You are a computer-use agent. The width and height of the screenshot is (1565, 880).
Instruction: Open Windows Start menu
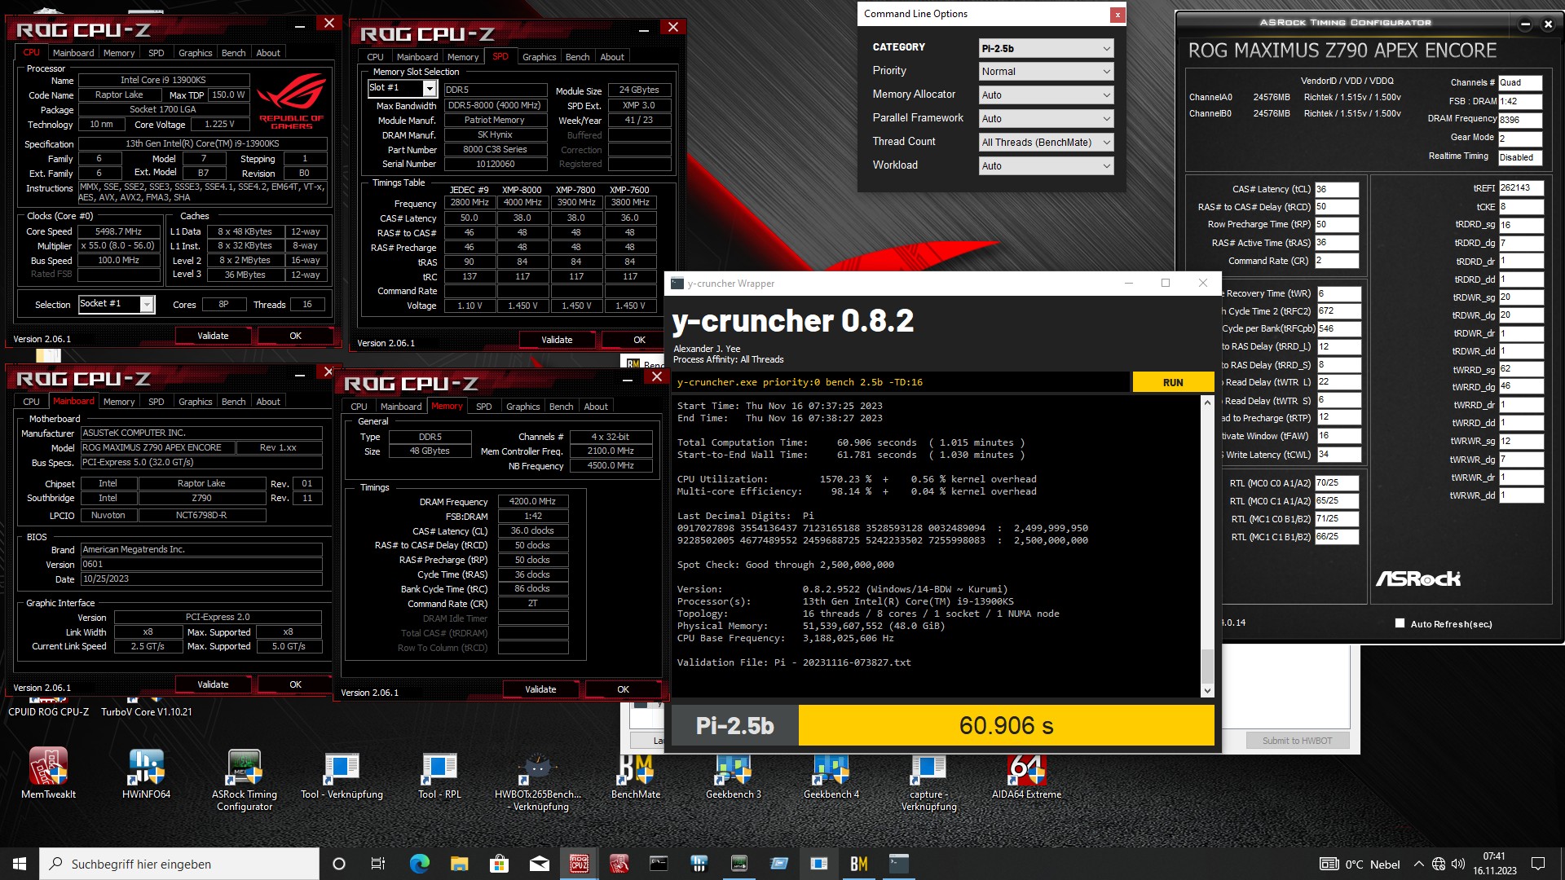click(x=20, y=864)
